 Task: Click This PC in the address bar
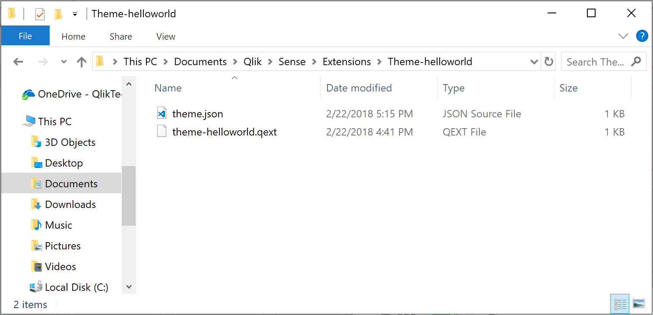pyautogui.click(x=140, y=62)
